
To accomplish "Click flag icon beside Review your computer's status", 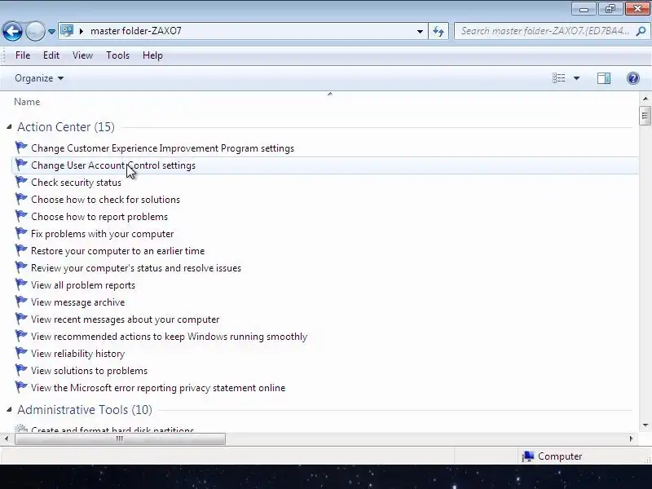I will point(21,267).
